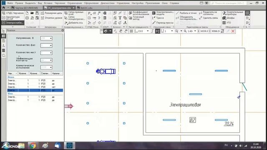Image resolution: width=267 pixels, height=150 pixels.
Task: Open the Приложения menu
Action: (x=152, y=3)
